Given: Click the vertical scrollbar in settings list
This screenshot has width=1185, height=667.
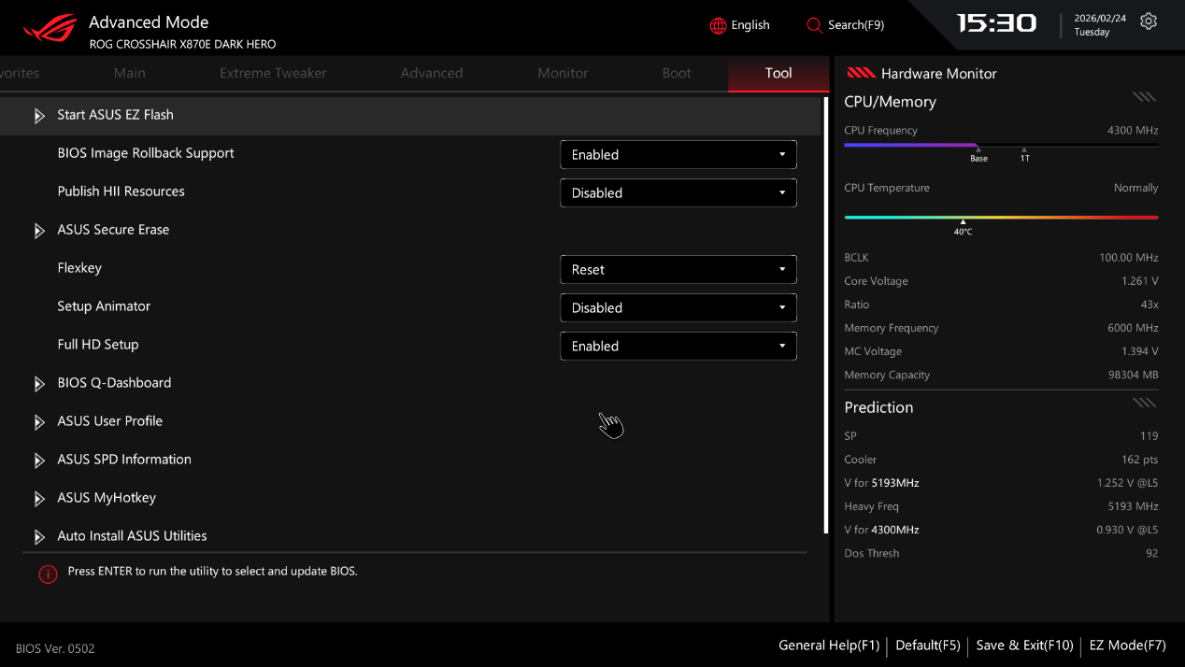Looking at the screenshot, I should 825,315.
